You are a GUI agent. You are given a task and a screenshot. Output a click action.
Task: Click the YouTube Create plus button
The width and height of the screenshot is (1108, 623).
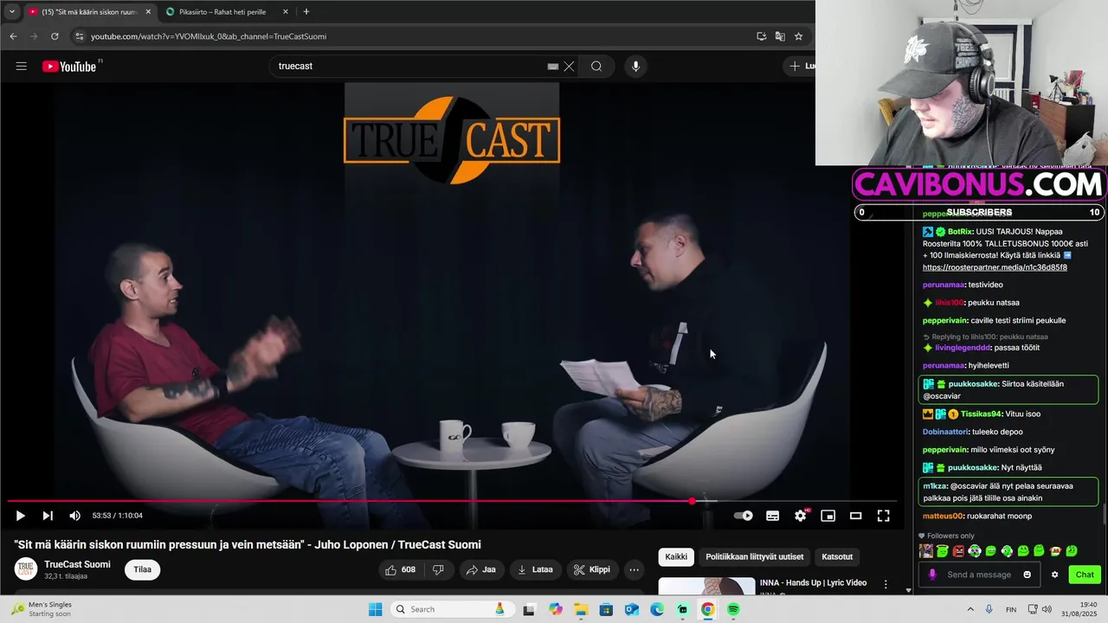(799, 67)
